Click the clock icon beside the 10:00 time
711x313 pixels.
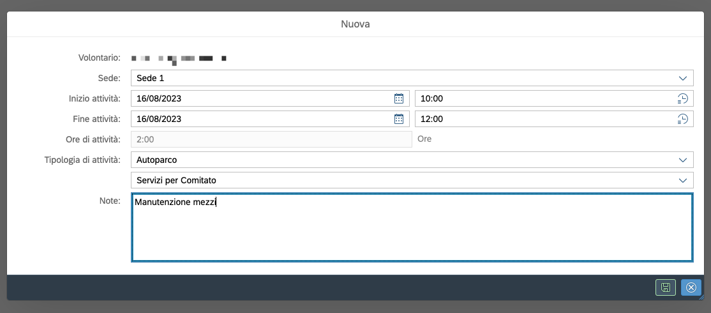(x=682, y=98)
